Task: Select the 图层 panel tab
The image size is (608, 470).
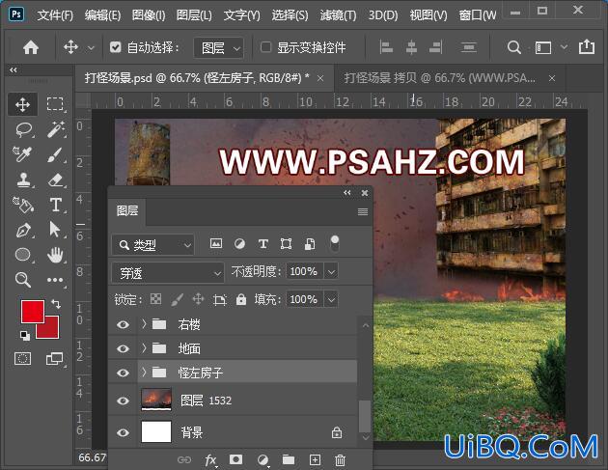Action: [127, 210]
